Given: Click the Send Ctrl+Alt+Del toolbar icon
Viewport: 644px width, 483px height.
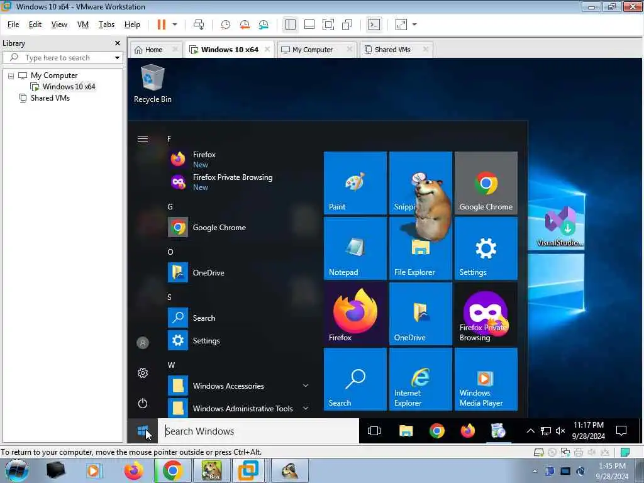Looking at the screenshot, I should pos(199,25).
